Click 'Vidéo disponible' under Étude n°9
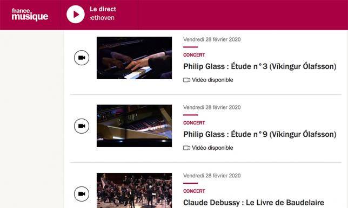348x208 pixels. (x=212, y=148)
